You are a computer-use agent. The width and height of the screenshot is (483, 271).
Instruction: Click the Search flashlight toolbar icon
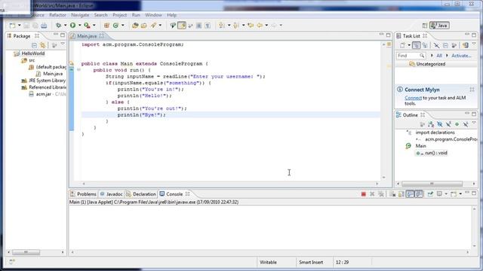[153, 26]
